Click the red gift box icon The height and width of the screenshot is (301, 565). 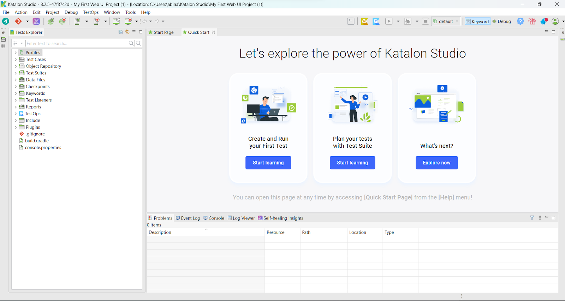532,21
